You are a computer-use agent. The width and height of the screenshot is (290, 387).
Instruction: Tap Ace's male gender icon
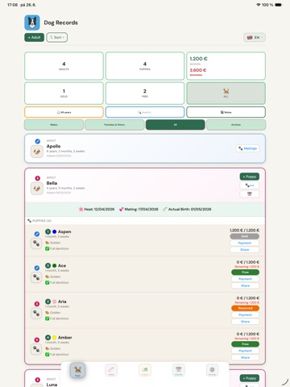point(37,268)
